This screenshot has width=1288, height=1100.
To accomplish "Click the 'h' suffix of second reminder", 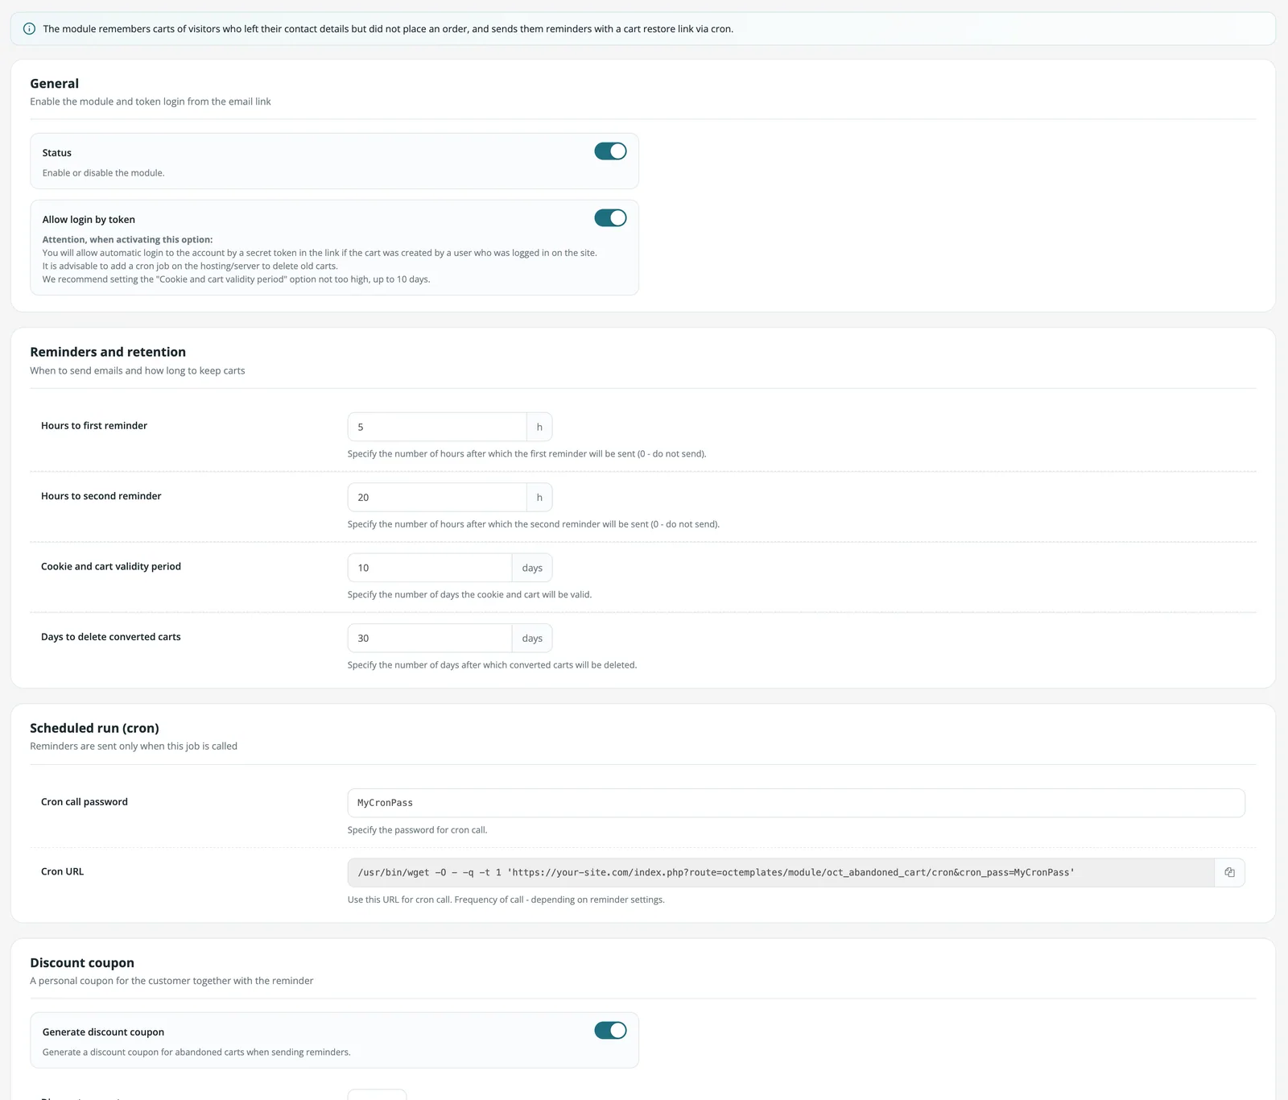I will point(539,497).
